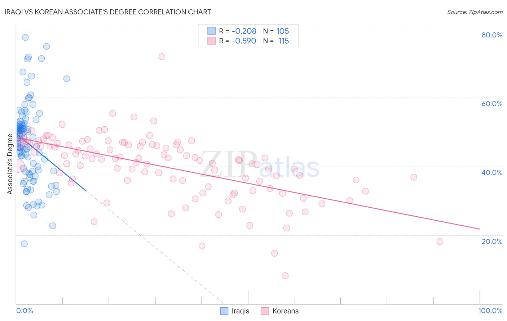Click the Iraqis blue legend swatch
The width and height of the screenshot is (507, 321).
click(x=224, y=311)
